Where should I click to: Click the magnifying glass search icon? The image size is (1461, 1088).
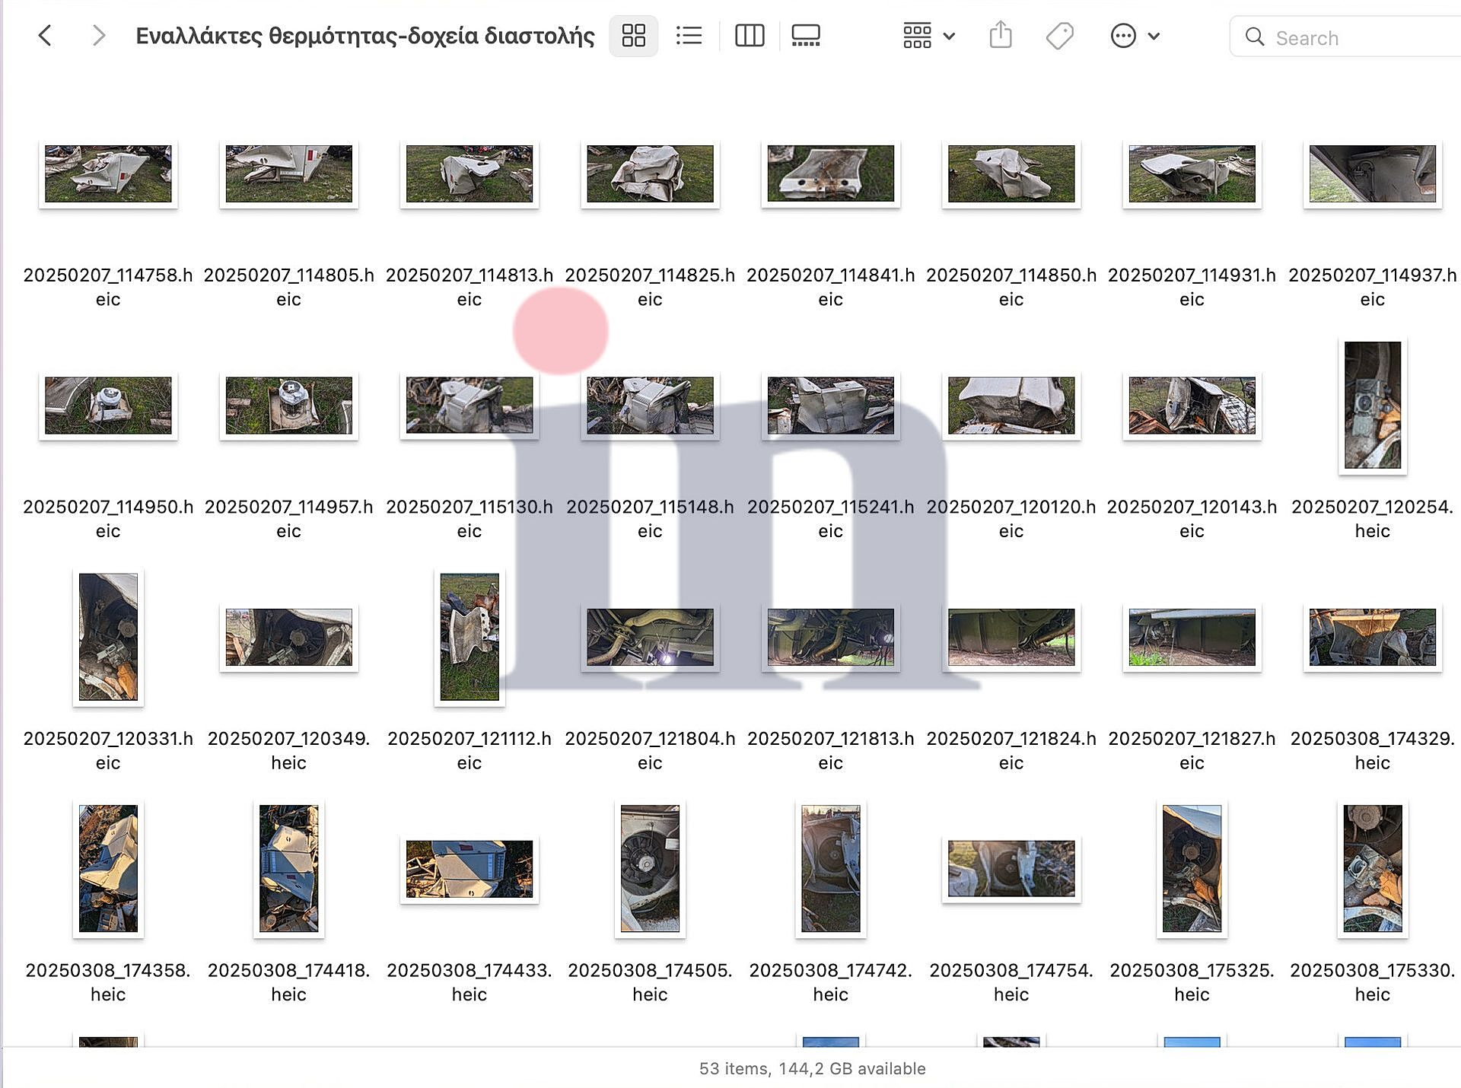pyautogui.click(x=1254, y=37)
